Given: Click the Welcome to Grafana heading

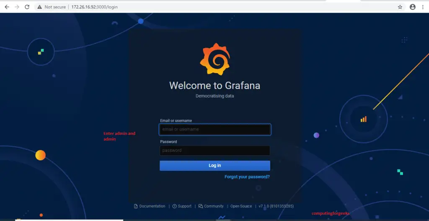Looking at the screenshot, I should point(215,85).
